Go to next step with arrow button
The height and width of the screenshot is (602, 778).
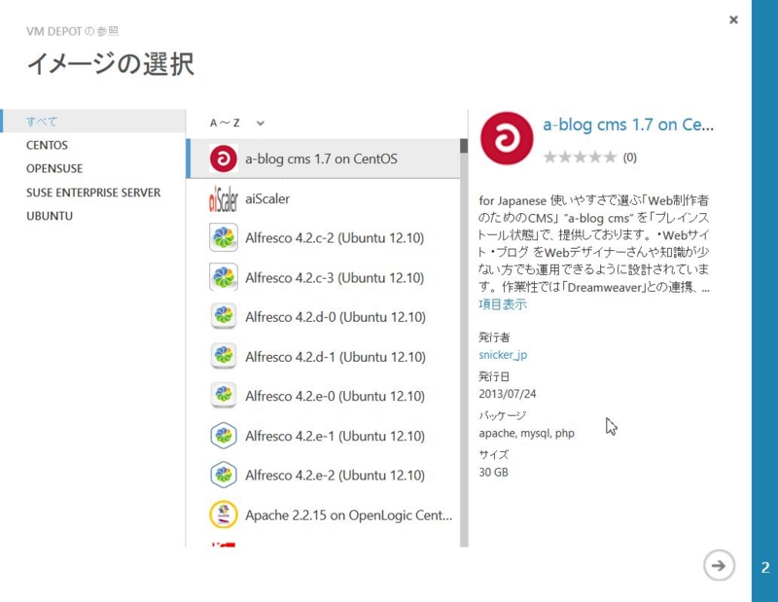(719, 565)
